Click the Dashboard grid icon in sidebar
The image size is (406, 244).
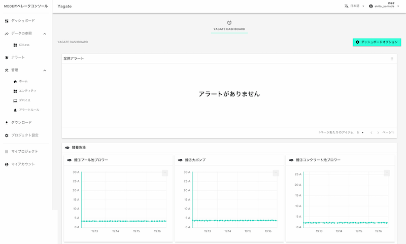pos(7,21)
